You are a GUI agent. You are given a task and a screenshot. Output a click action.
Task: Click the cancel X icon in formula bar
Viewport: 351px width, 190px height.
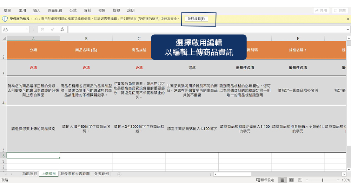click(42, 29)
